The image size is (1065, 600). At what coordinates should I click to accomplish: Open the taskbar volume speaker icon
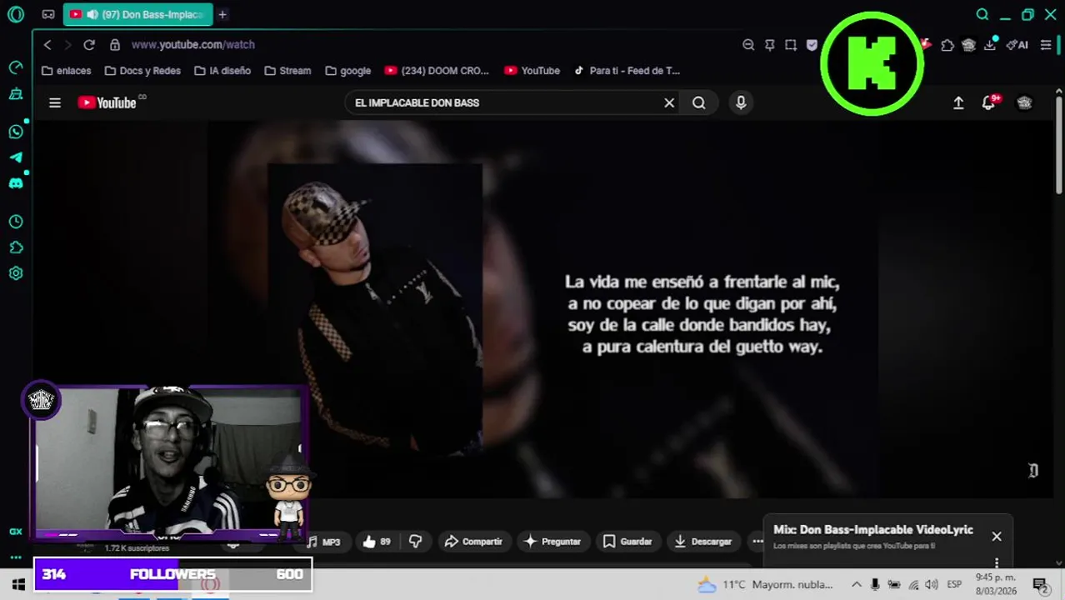[x=932, y=584]
